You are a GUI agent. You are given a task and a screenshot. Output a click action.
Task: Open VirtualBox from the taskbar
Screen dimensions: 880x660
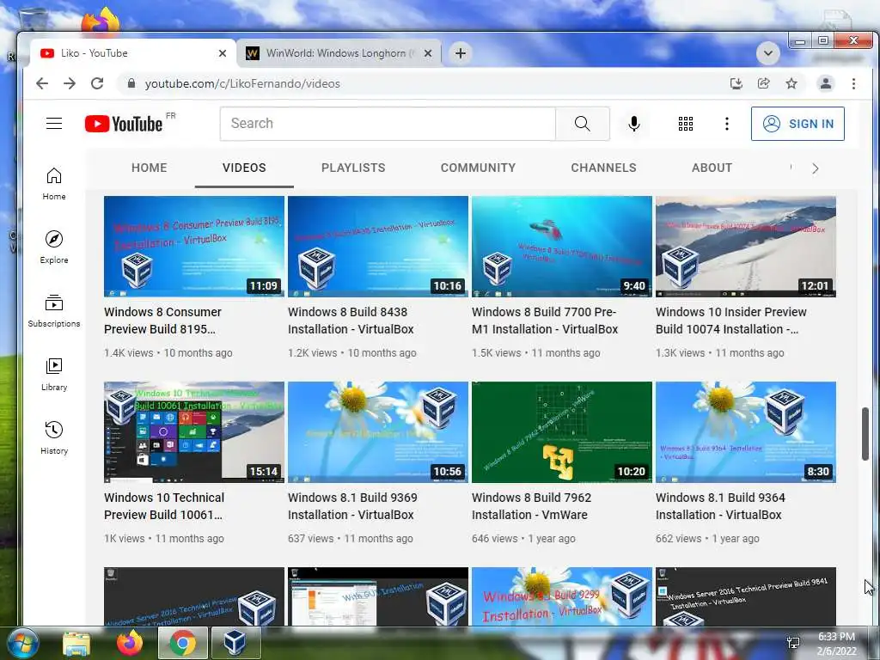pyautogui.click(x=235, y=643)
